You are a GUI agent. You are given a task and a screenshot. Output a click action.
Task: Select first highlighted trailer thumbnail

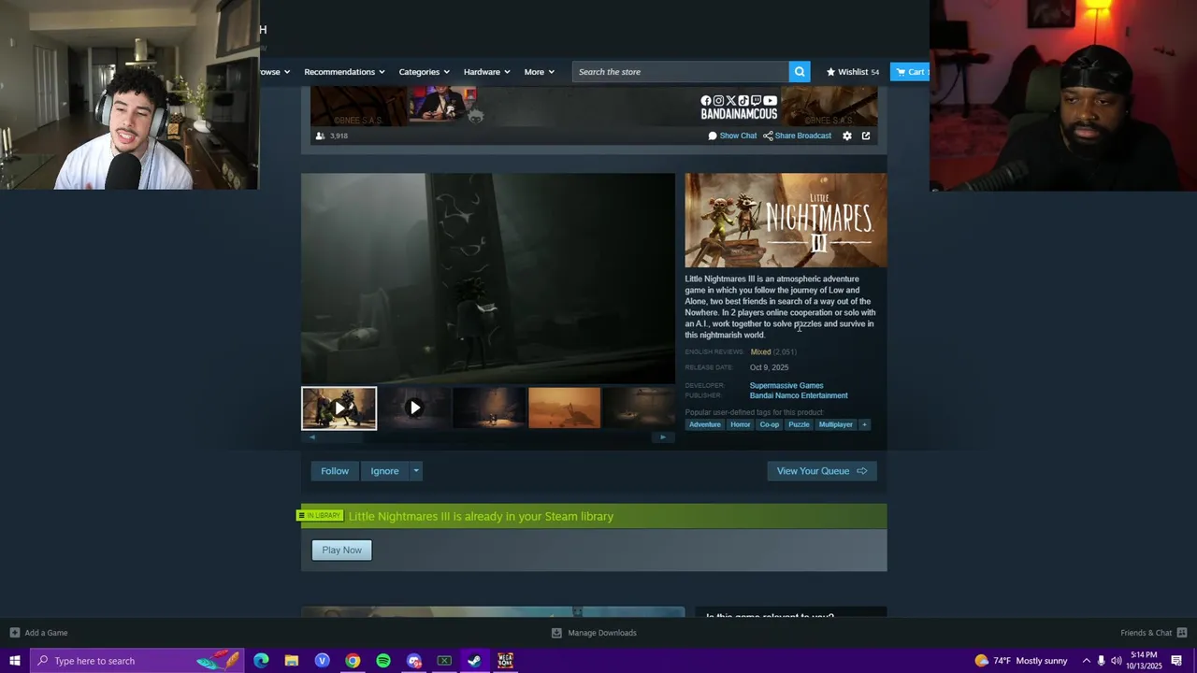[339, 408]
